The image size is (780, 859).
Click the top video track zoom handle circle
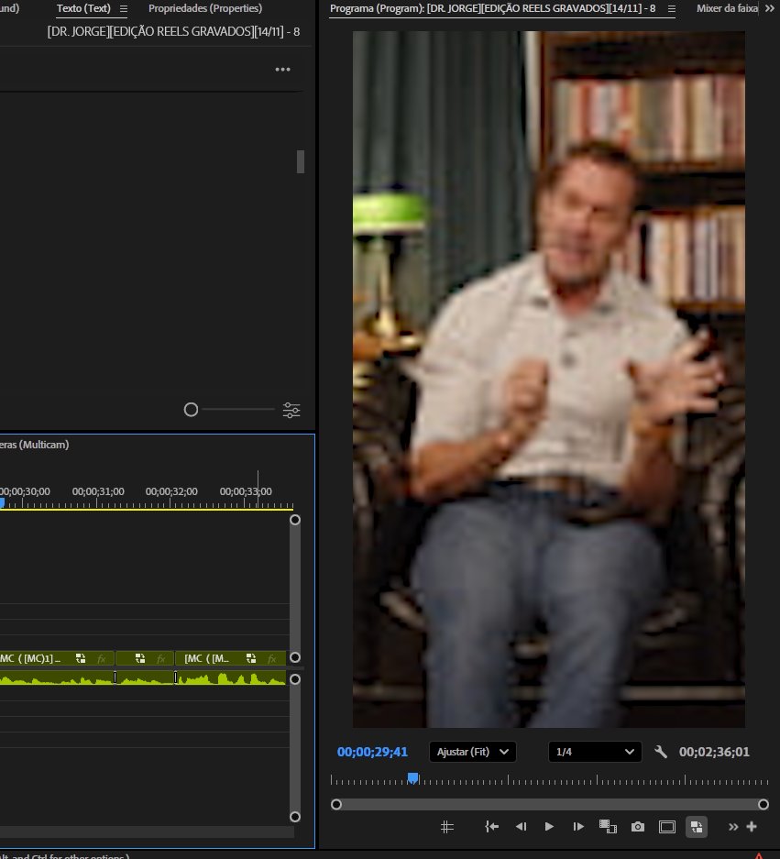pos(295,520)
